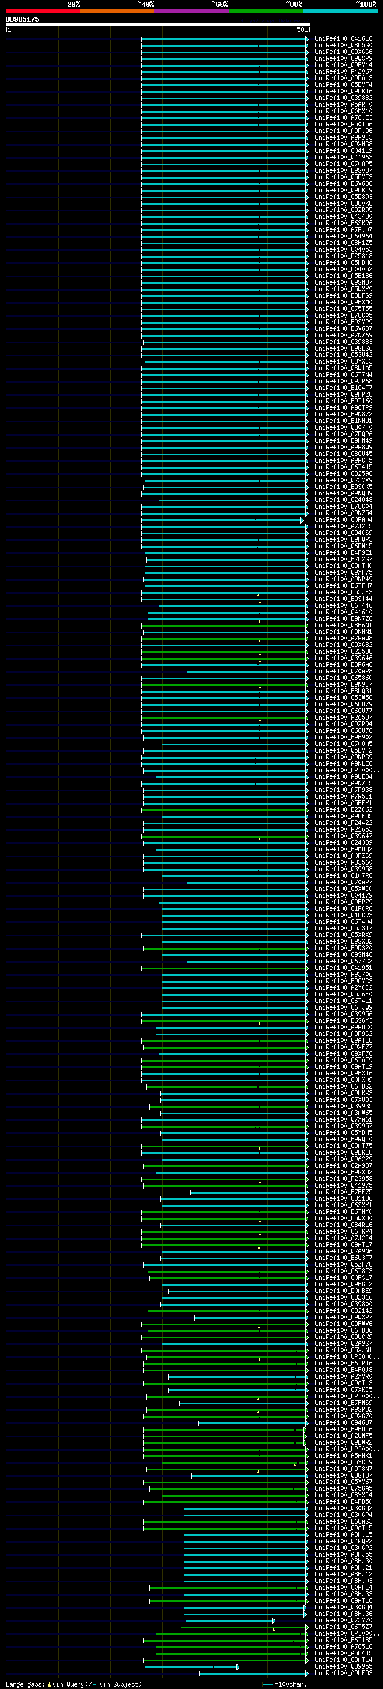The image size is (383, 1689).
Task: Click the green alignment bar for UniRef100_Q41951
Action: coord(224,968)
